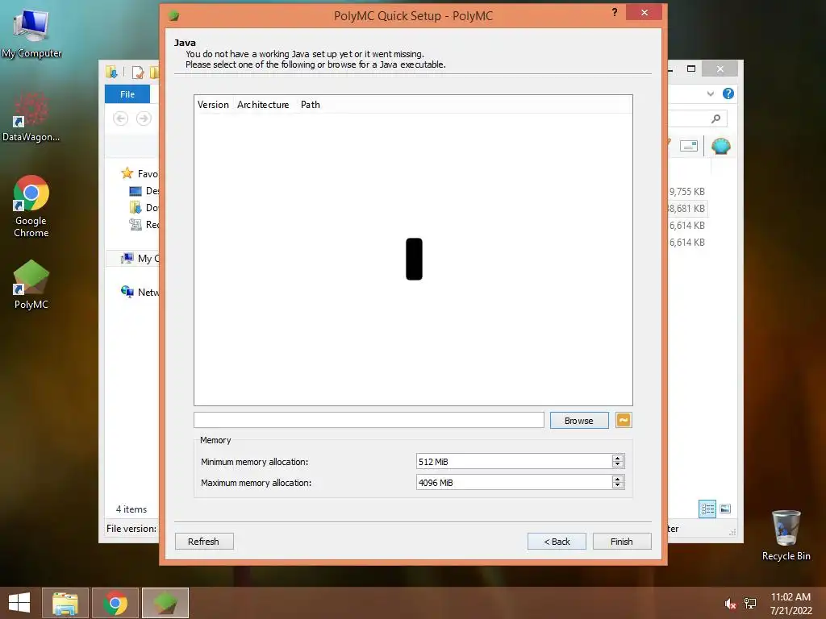Click muted volume icon in system tray

click(730, 604)
